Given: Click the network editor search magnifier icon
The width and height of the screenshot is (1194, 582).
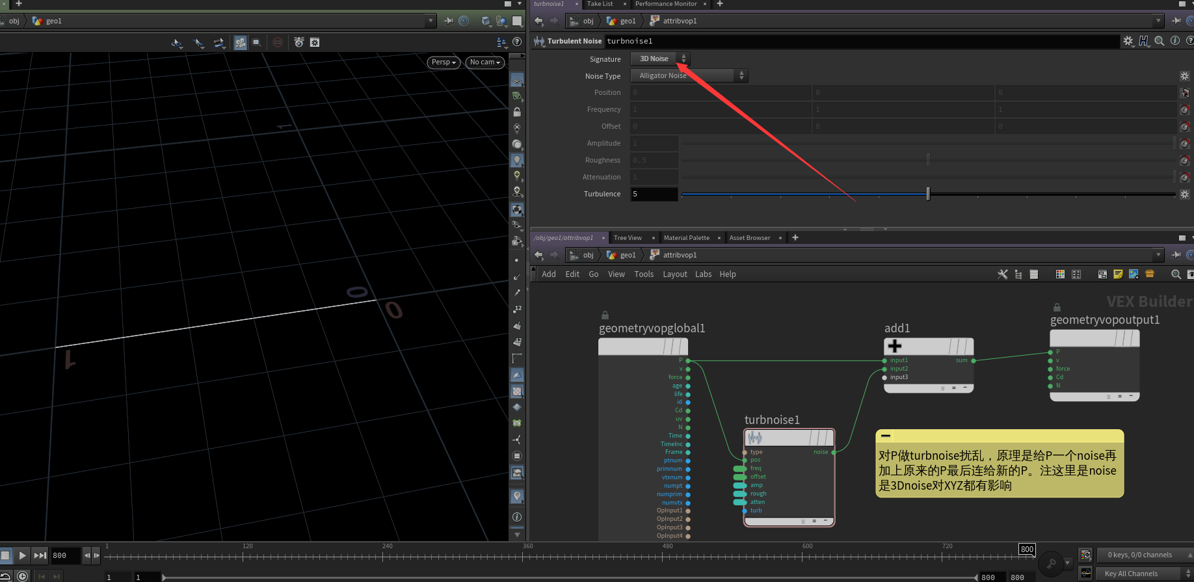Looking at the screenshot, I should pyautogui.click(x=1176, y=274).
